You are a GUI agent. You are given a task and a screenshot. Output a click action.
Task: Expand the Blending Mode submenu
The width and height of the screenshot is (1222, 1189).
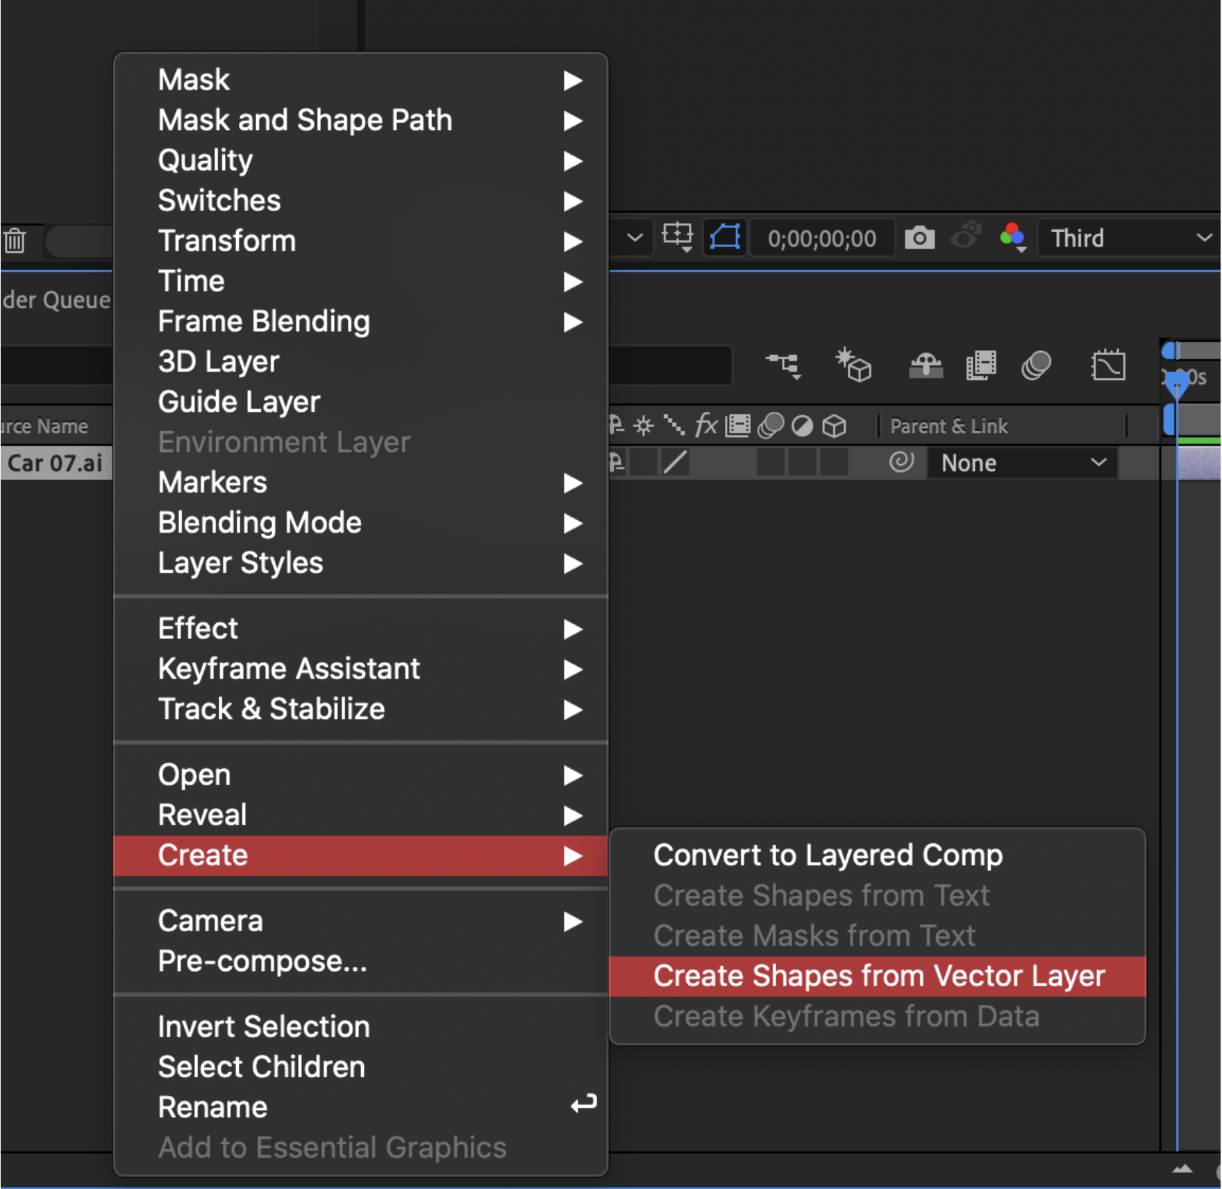click(361, 523)
